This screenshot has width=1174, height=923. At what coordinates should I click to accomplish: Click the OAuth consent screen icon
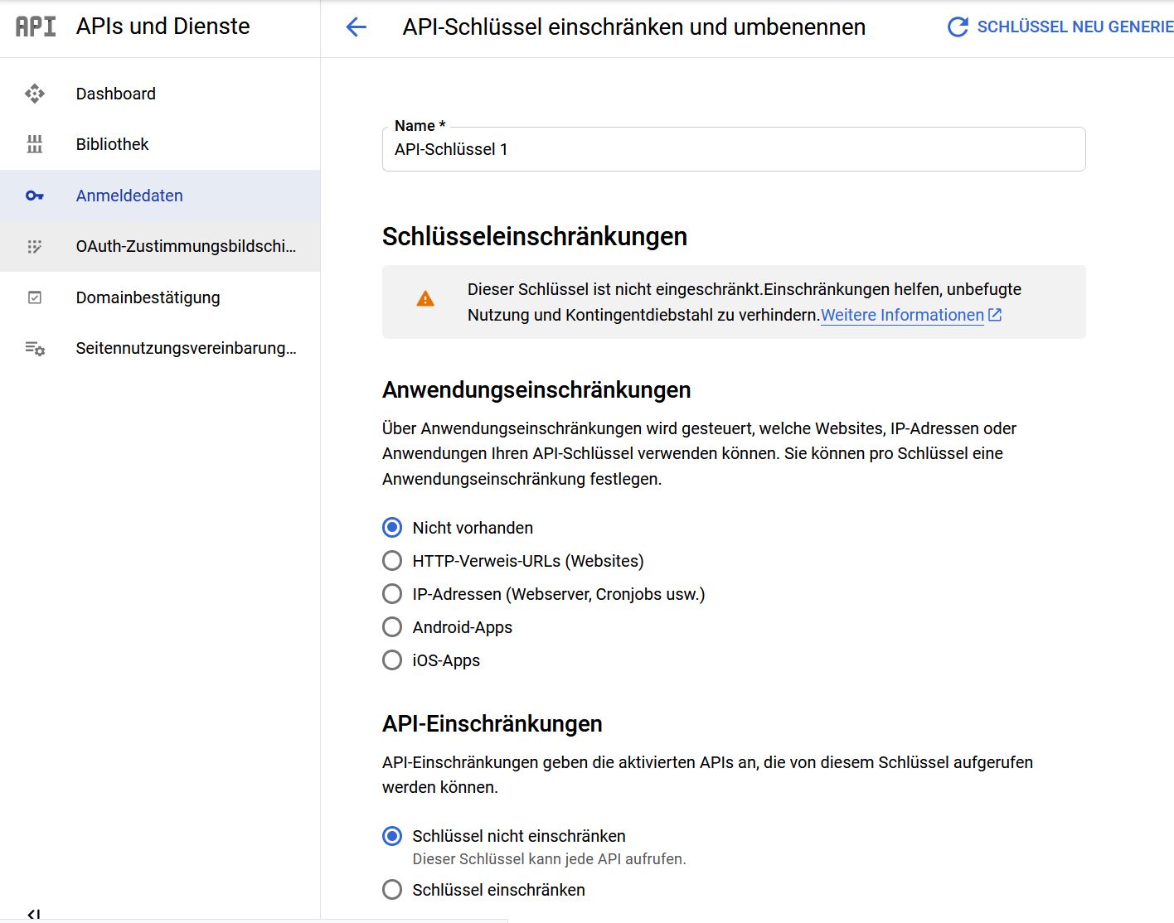(35, 246)
